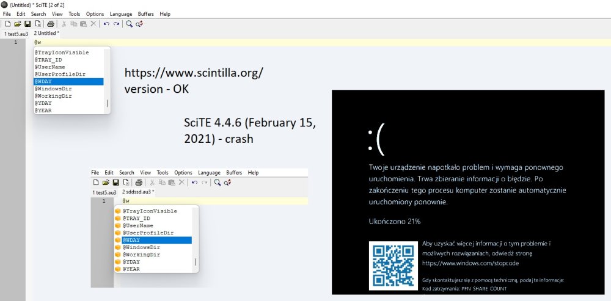
Task: Click Open folder icon in embedded sddssd.au3 screenshot
Action: (106, 182)
